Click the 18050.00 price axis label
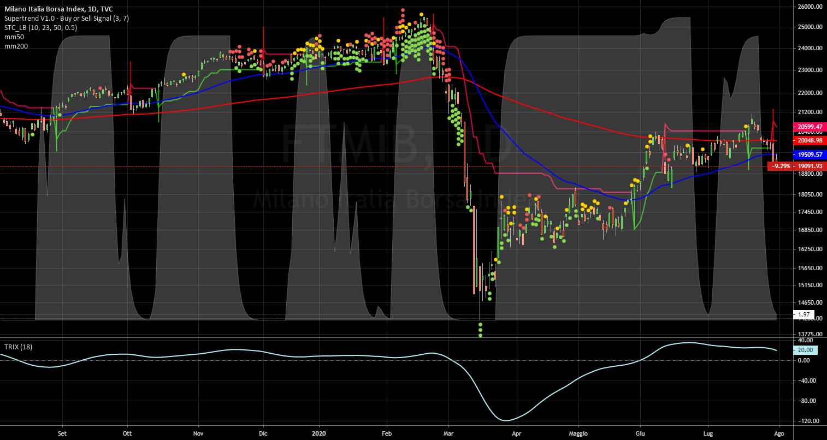Image resolution: width=827 pixels, height=440 pixels. [x=810, y=194]
